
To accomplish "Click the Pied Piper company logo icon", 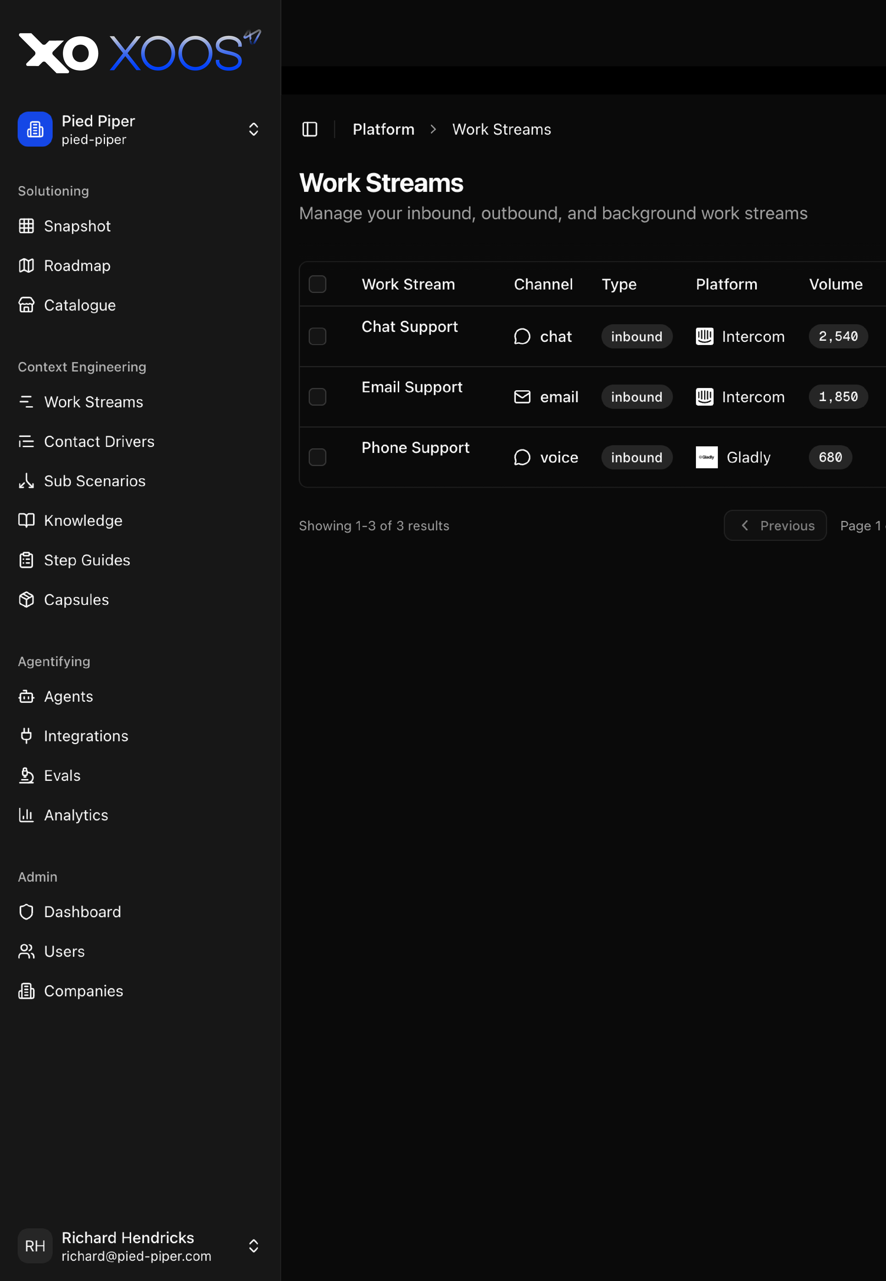I will (35, 129).
